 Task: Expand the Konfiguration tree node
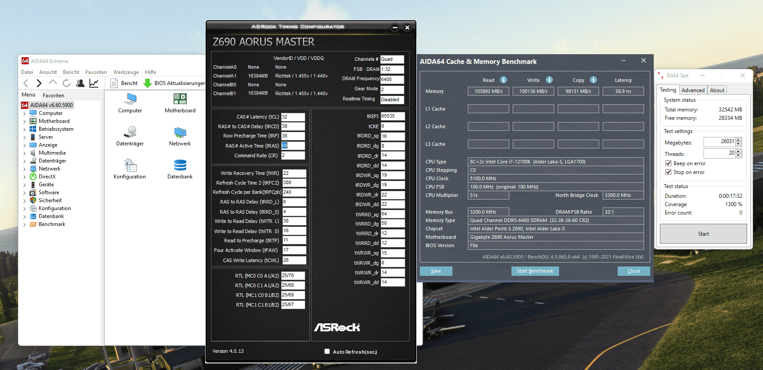tap(24, 209)
